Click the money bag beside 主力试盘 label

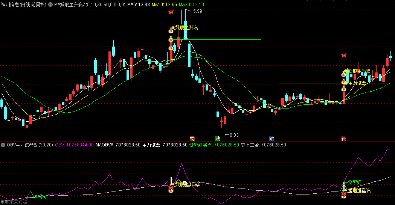point(343,83)
